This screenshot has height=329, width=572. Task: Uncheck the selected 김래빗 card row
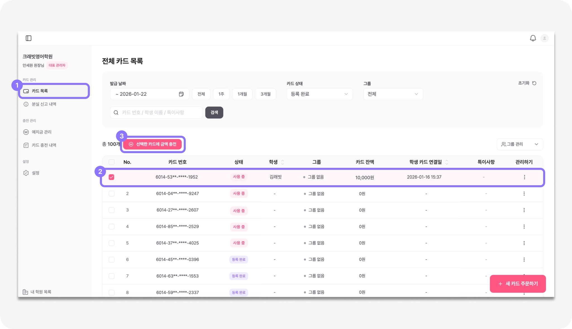111,177
